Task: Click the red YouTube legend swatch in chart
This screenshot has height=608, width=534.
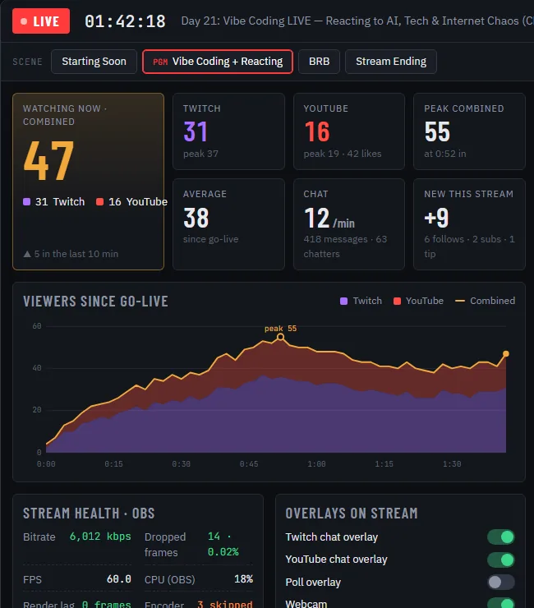Action: pos(397,302)
